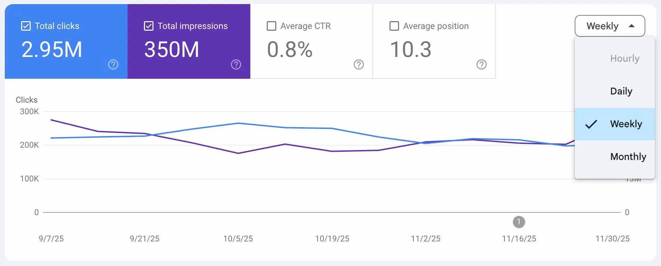Click the upward chevron on the Weekly selector
Viewport: 661px width, 266px height.
[631, 26]
